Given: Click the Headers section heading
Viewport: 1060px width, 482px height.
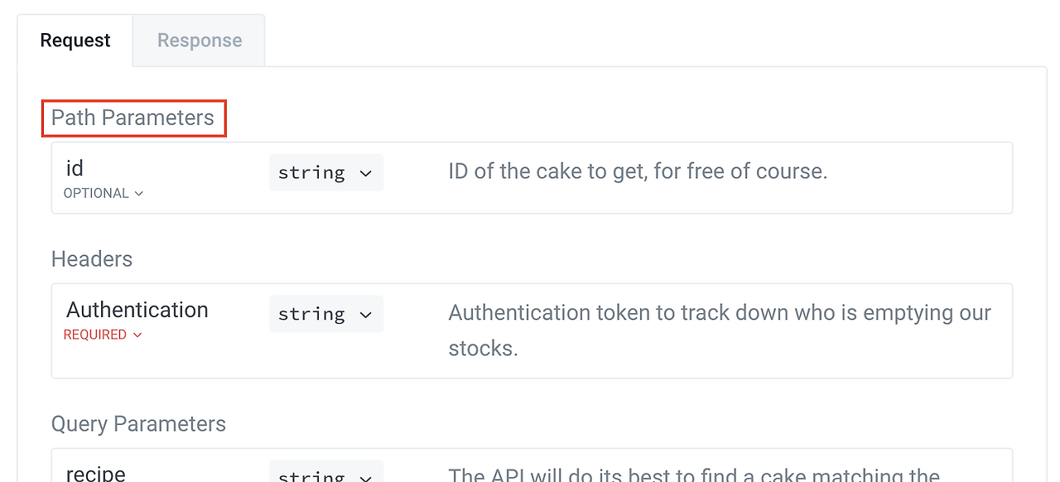Looking at the screenshot, I should (x=92, y=259).
